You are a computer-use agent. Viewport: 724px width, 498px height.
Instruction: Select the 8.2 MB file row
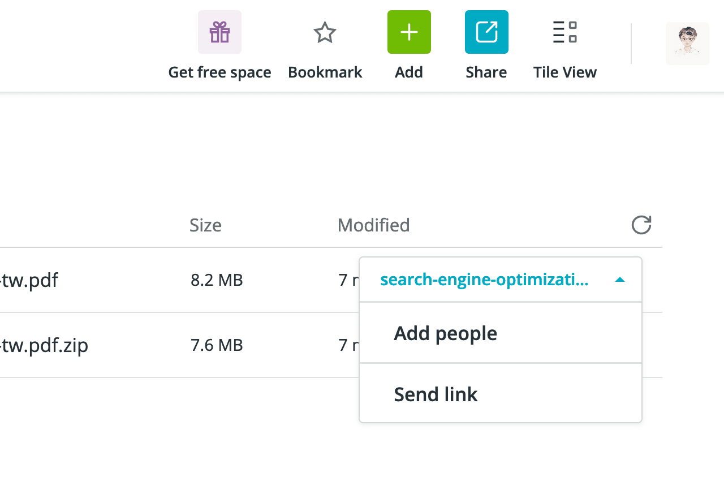[217, 280]
